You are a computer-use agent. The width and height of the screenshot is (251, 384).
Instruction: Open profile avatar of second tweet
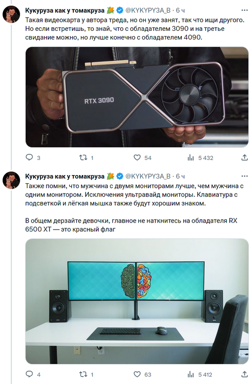11,180
